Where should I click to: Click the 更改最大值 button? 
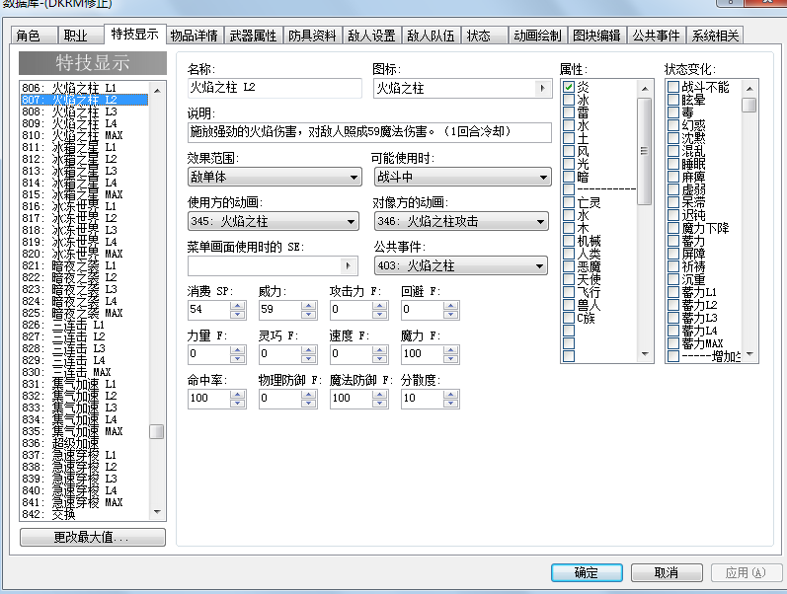93,538
